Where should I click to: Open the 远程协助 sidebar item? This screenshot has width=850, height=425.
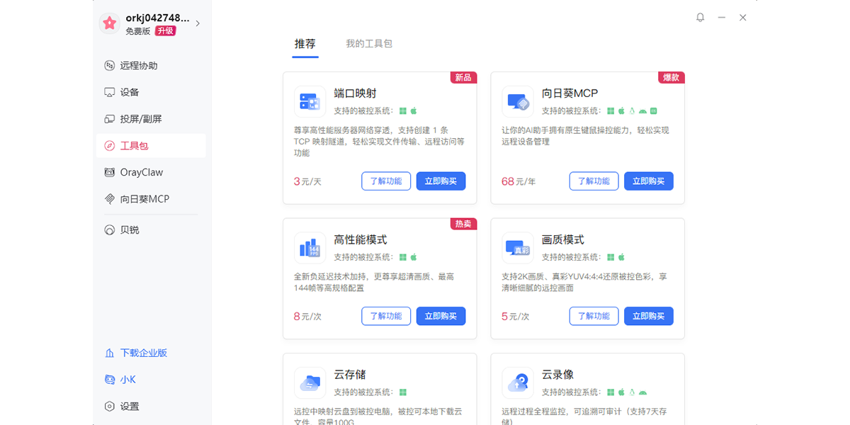[151, 66]
